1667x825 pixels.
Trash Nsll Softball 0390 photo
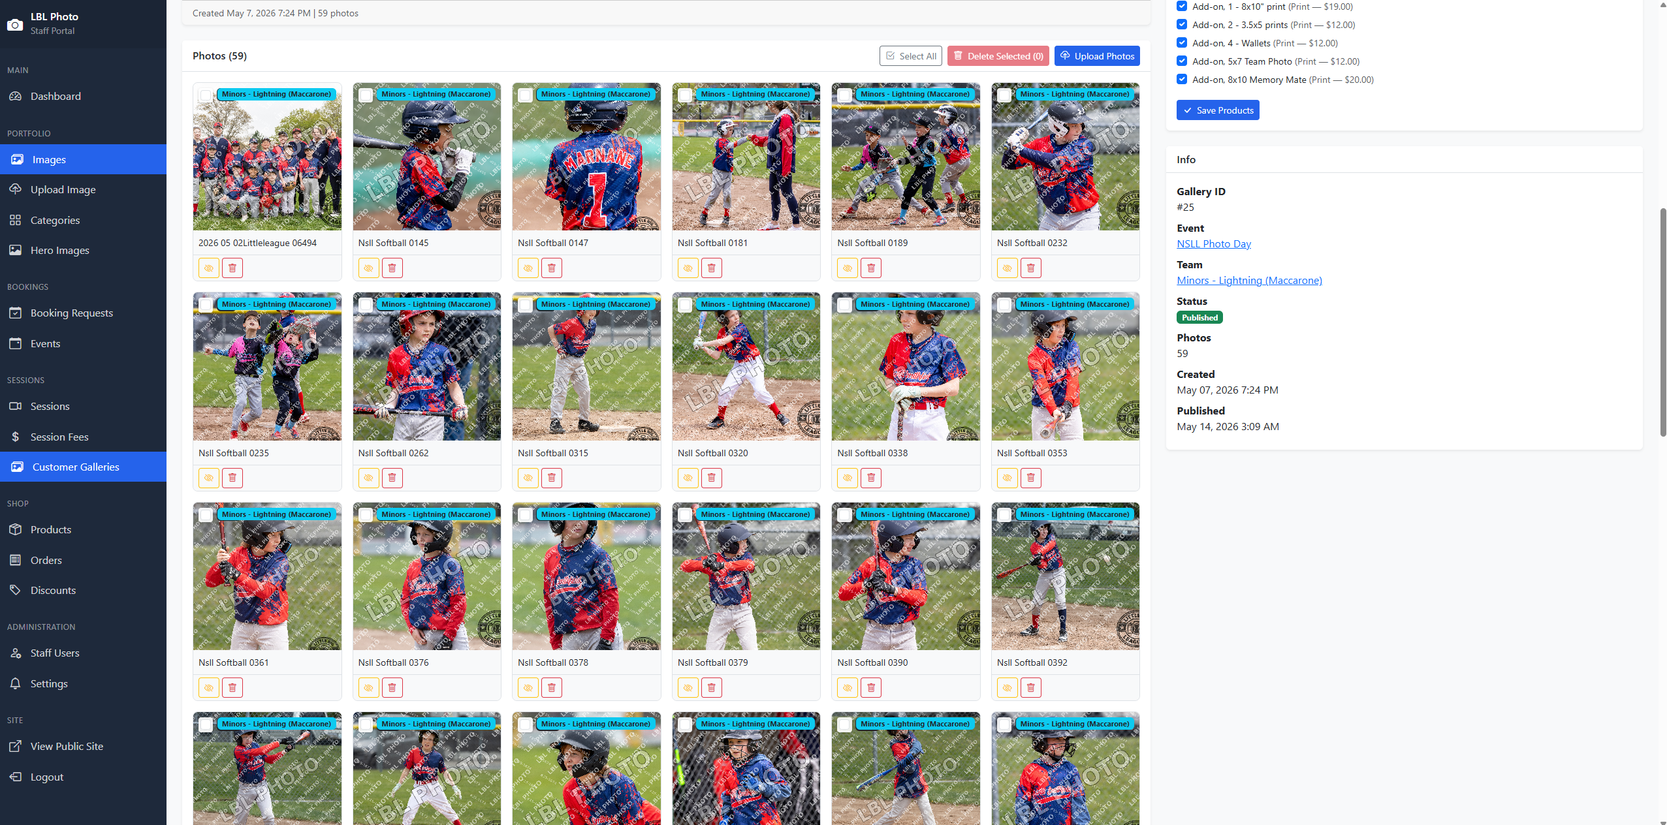(871, 688)
